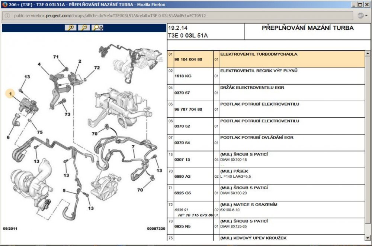Click part number 0370 52
This screenshot has width=372, height=246.
182,126
